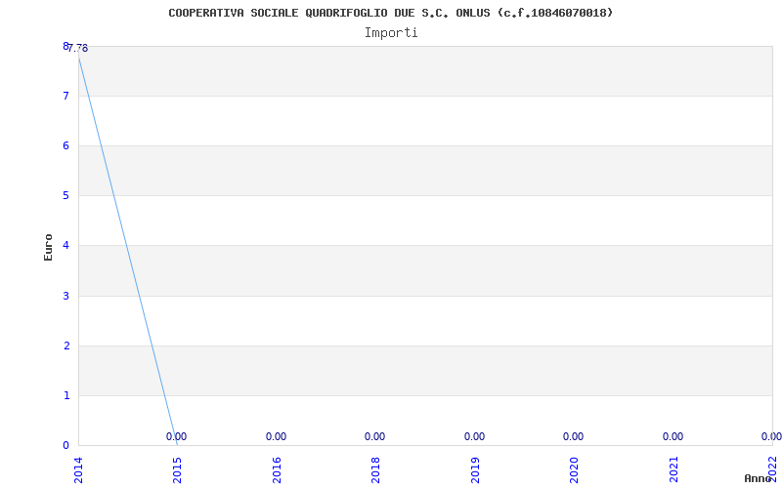Click the y-axis tick label 8
This screenshot has height=488, width=782.
65,46
